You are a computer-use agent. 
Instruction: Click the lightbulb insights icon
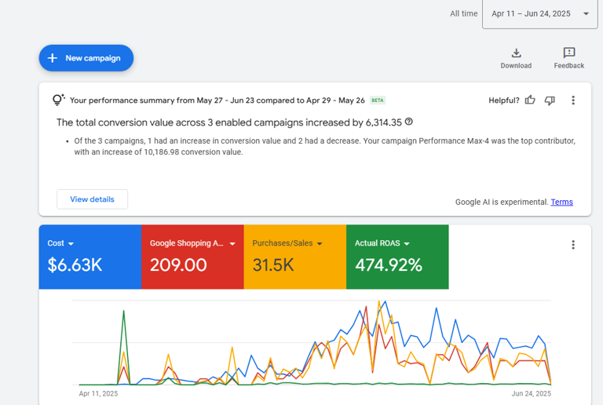tap(58, 100)
